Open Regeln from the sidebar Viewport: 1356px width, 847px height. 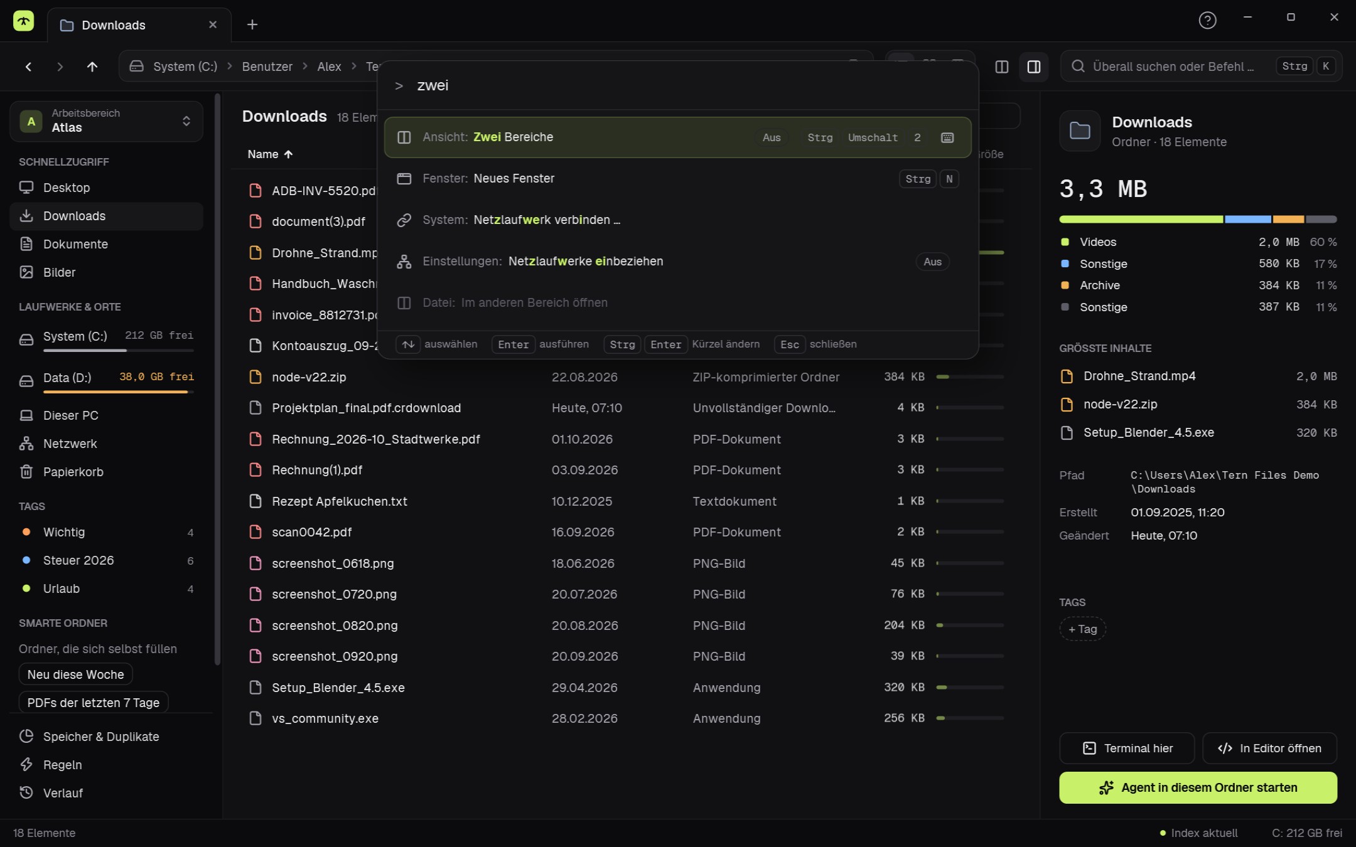(62, 765)
